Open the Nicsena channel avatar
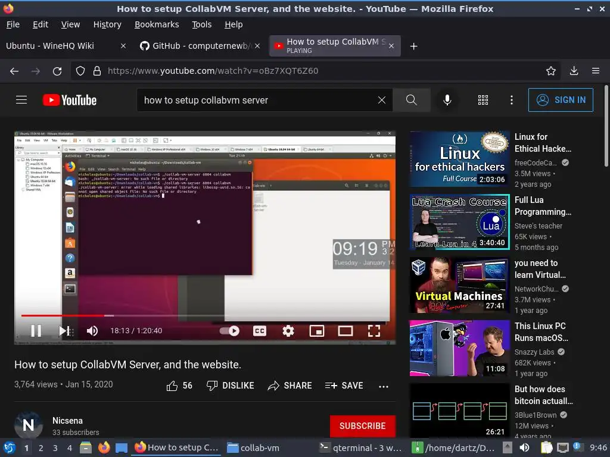The image size is (610, 457). click(x=29, y=425)
